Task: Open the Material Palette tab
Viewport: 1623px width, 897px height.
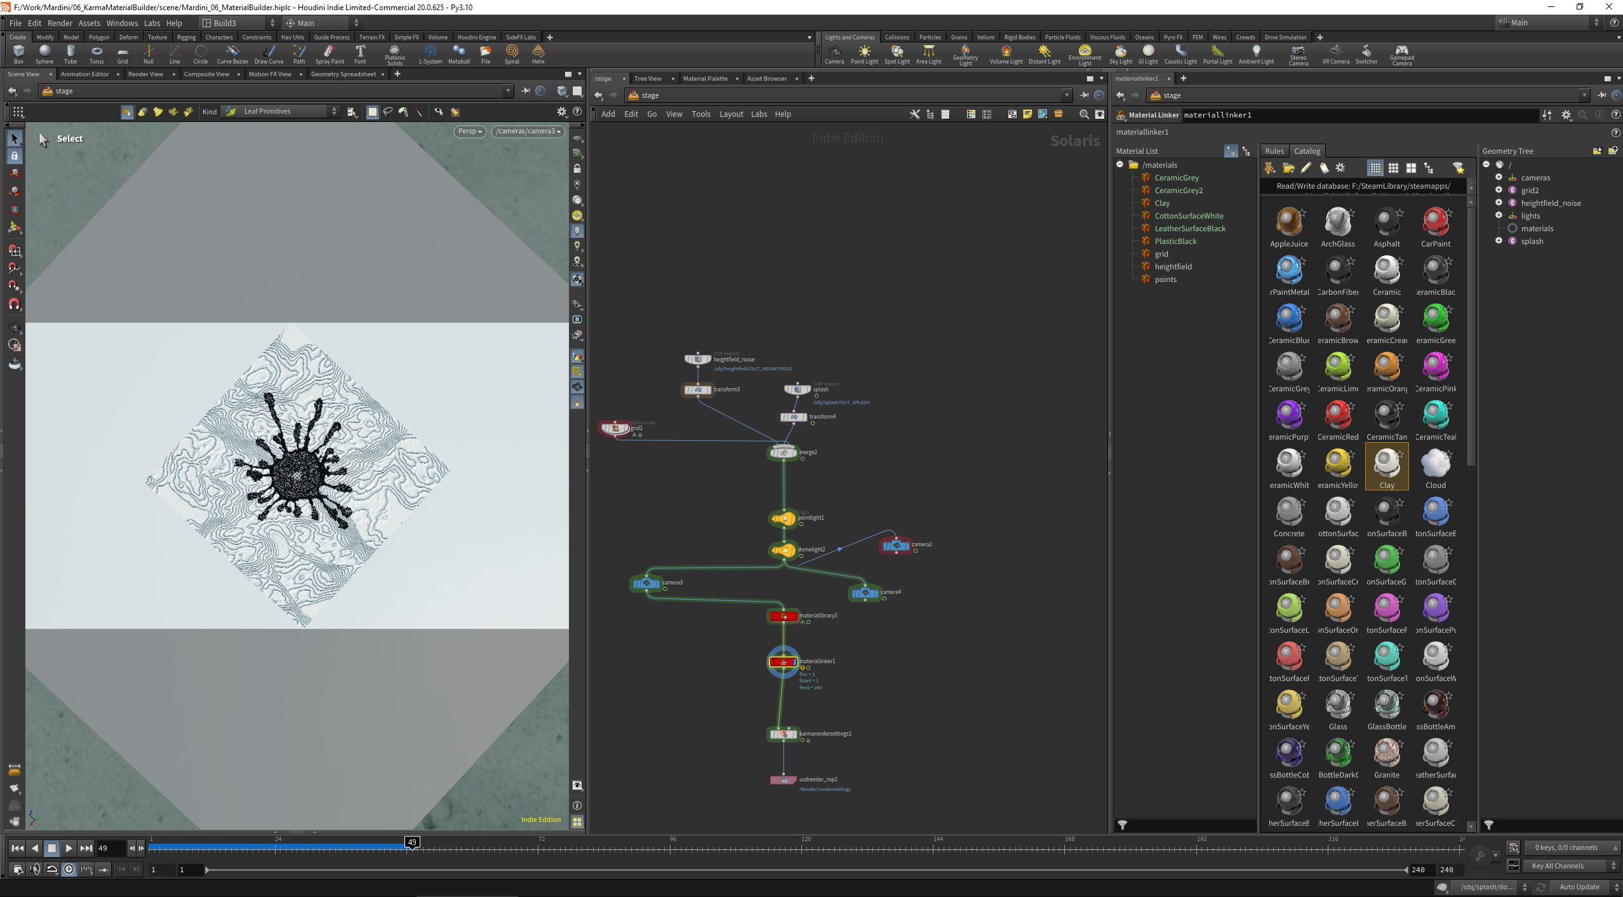Action: point(705,78)
